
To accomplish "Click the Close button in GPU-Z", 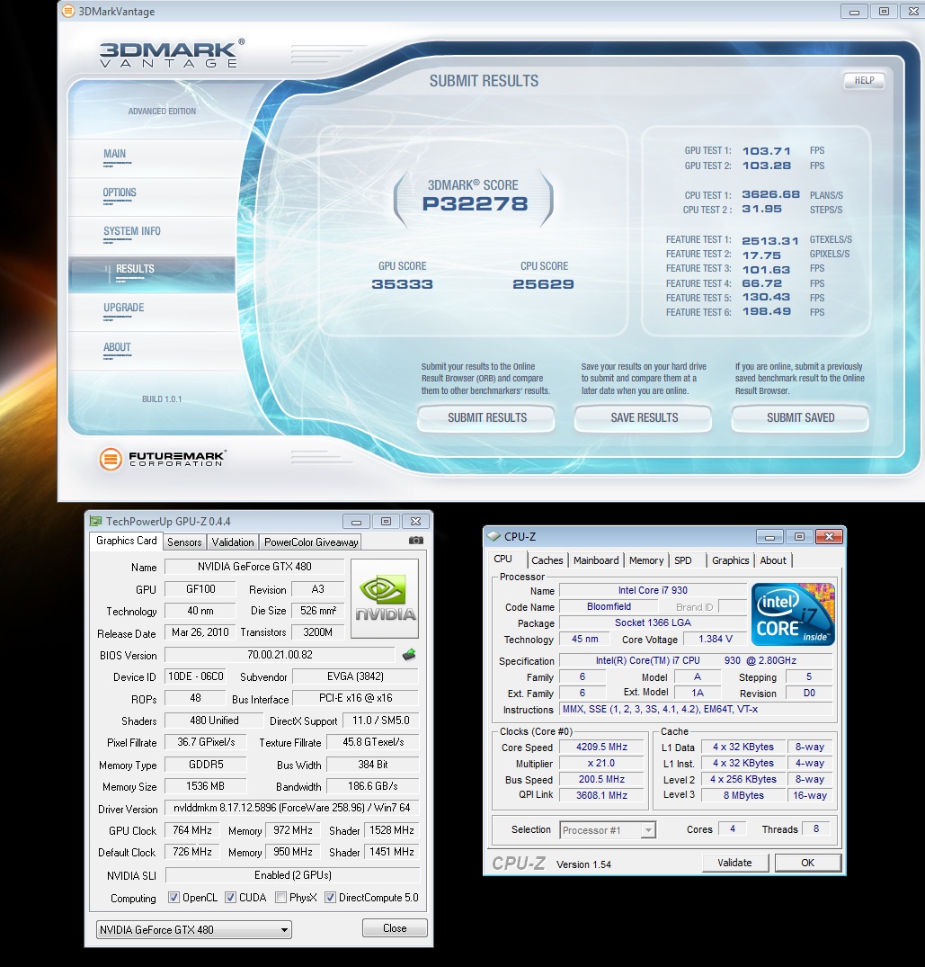I will click(x=395, y=928).
